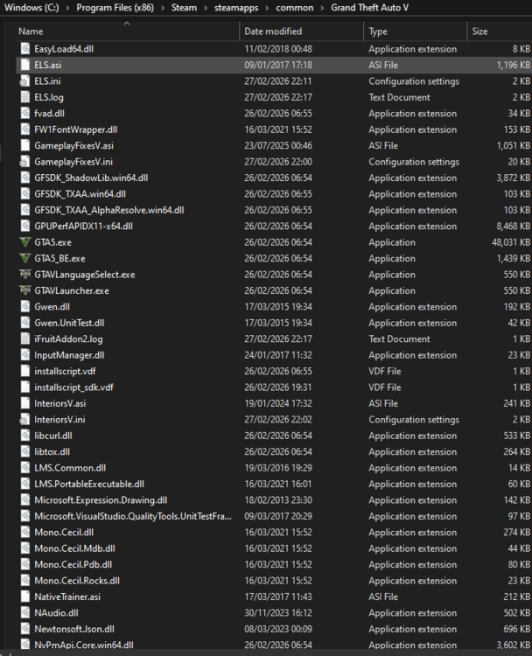The image size is (532, 656).
Task: Navigate to steamapps folder breadcrumb
Action: tap(236, 8)
